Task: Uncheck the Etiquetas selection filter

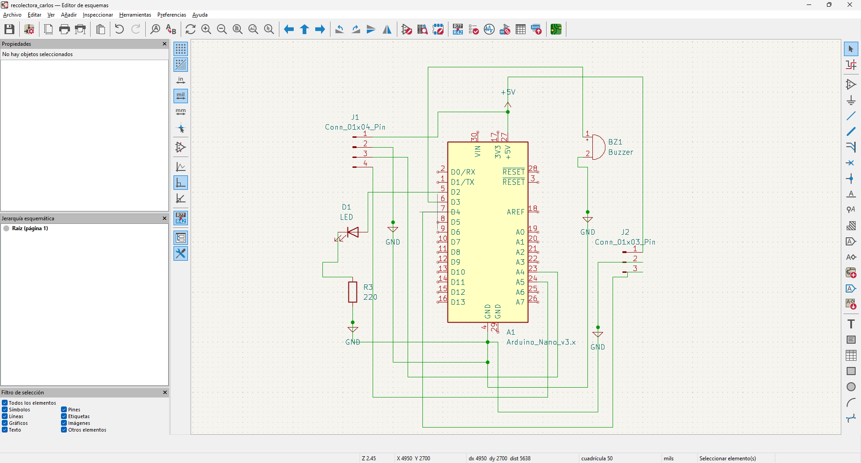Action: click(x=64, y=416)
